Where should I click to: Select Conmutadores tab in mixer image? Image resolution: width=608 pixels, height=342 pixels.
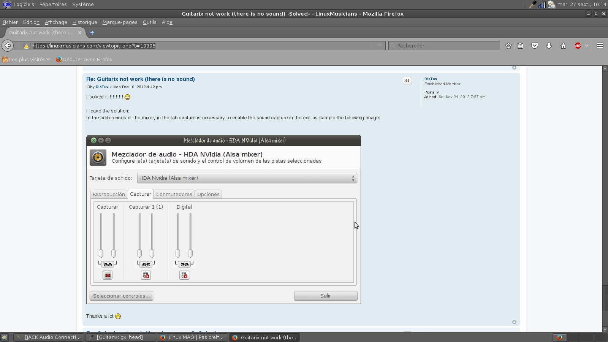[x=174, y=194]
